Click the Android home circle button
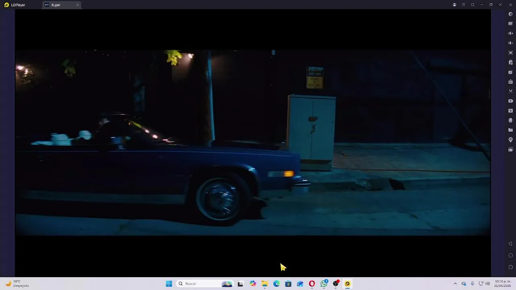The width and height of the screenshot is (516, 290). pyautogui.click(x=510, y=255)
